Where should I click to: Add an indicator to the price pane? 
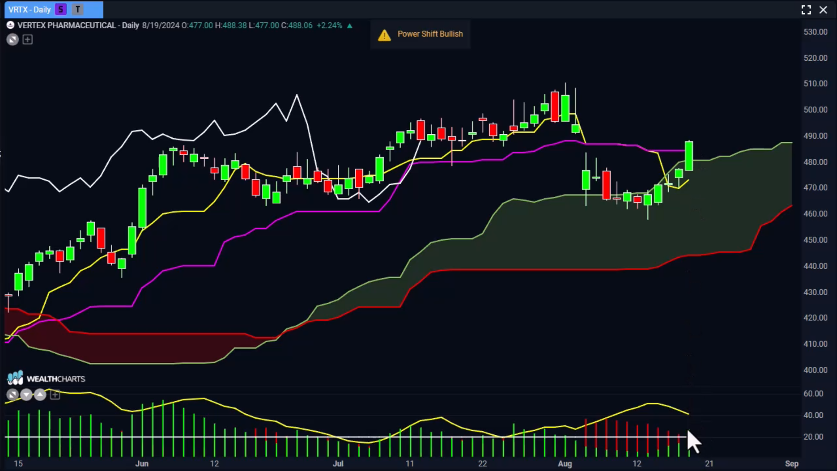(27, 40)
